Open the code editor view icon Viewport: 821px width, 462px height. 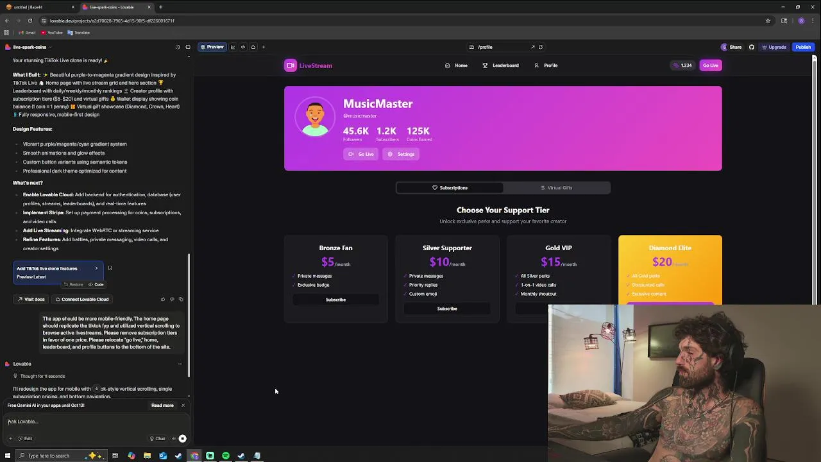(243, 47)
